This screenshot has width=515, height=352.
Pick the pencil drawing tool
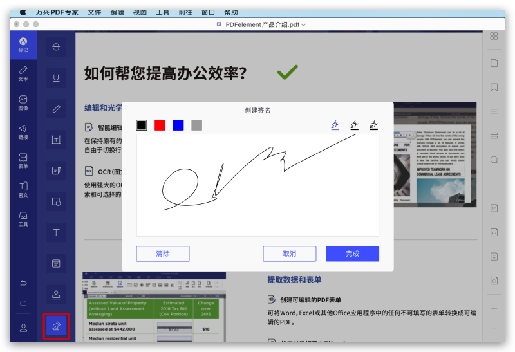pyautogui.click(x=56, y=109)
